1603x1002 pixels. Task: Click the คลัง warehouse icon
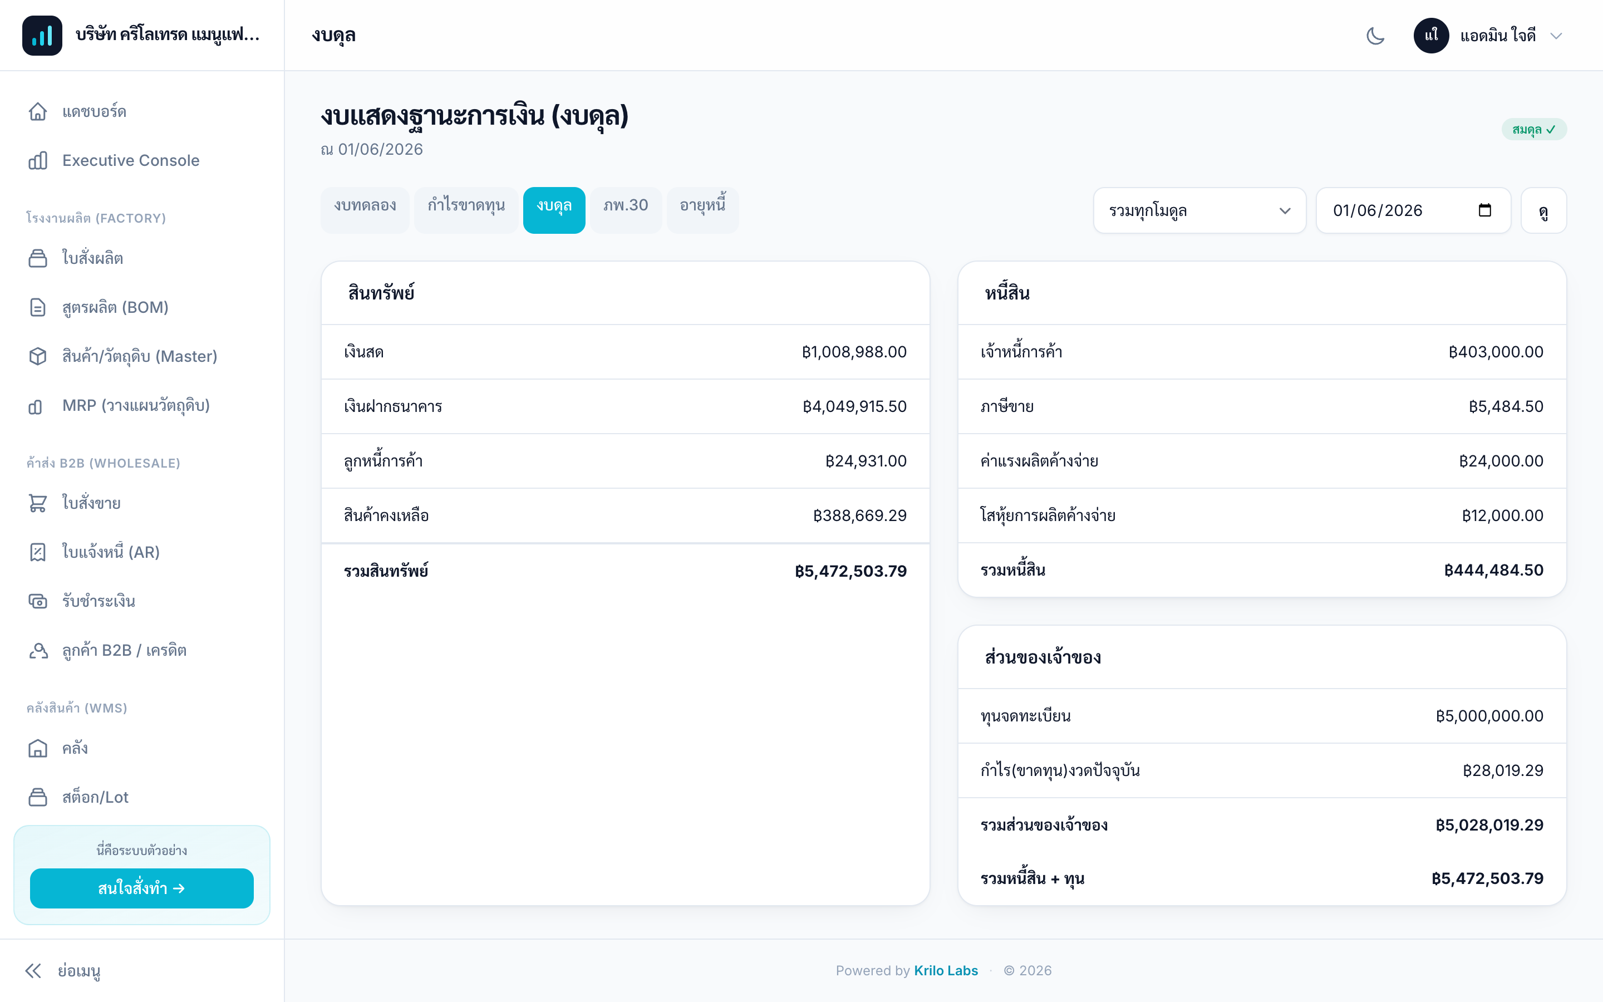pos(38,748)
